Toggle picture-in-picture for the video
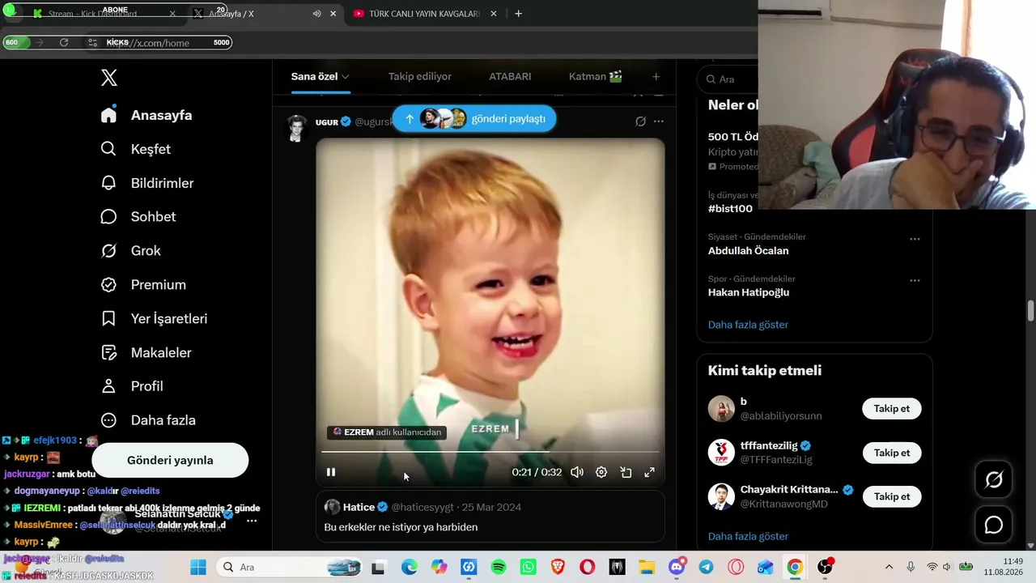The width and height of the screenshot is (1036, 583). [x=626, y=472]
